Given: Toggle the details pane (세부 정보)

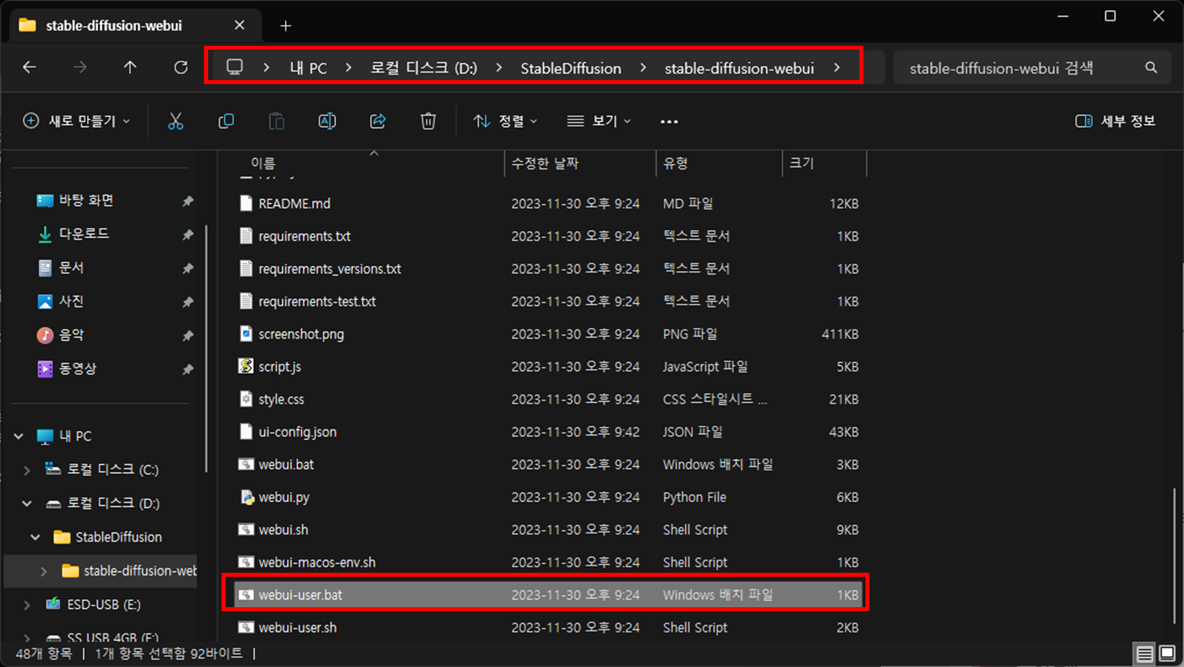Looking at the screenshot, I should (1115, 121).
